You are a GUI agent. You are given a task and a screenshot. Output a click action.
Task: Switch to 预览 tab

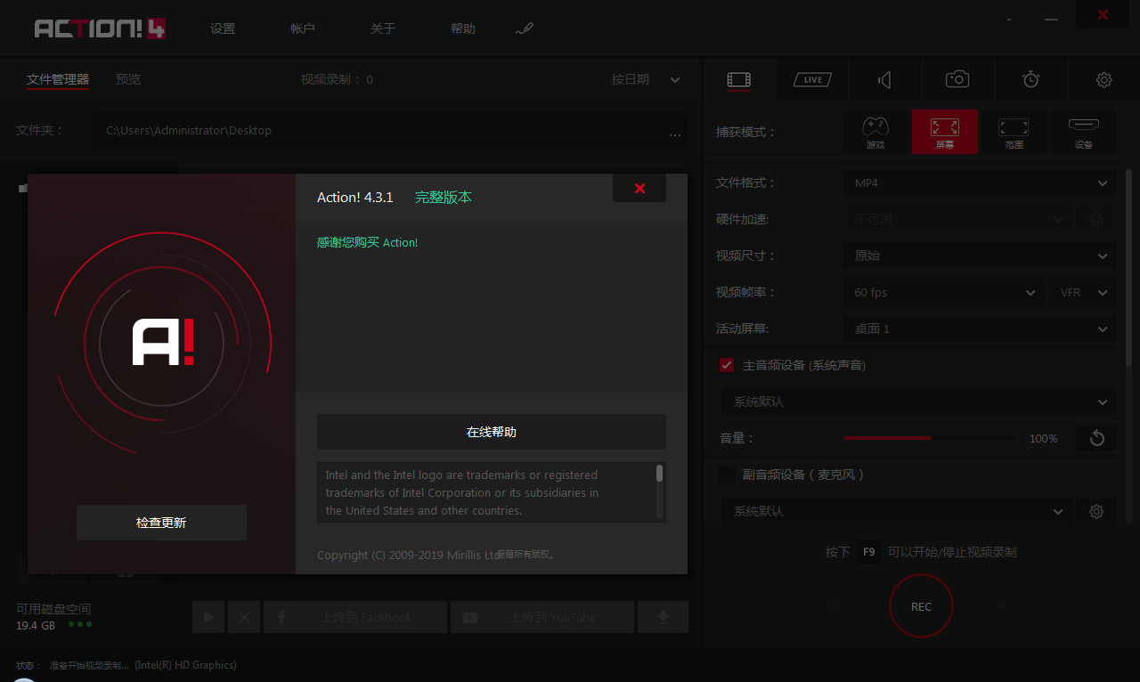tap(128, 79)
